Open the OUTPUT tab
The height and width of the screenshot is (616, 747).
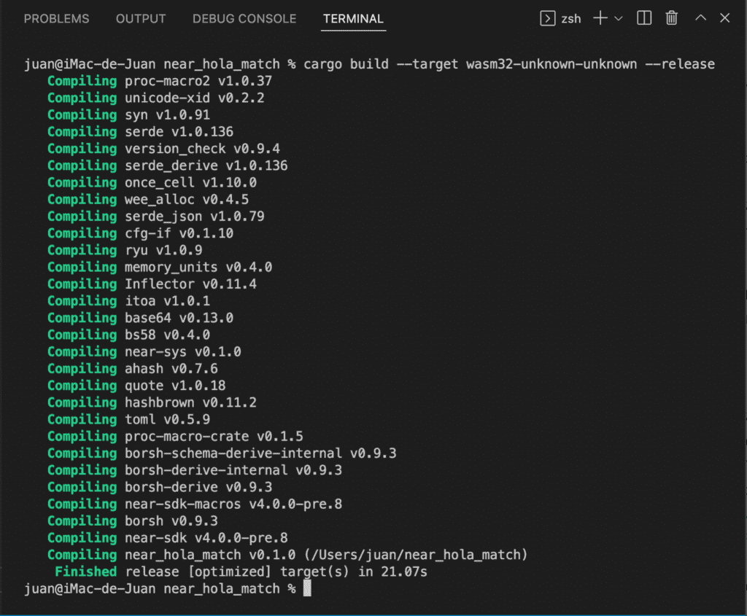pyautogui.click(x=141, y=18)
